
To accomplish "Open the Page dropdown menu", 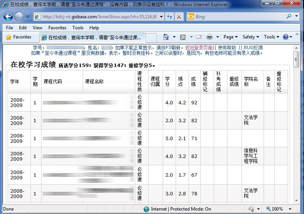I will click(231, 37).
